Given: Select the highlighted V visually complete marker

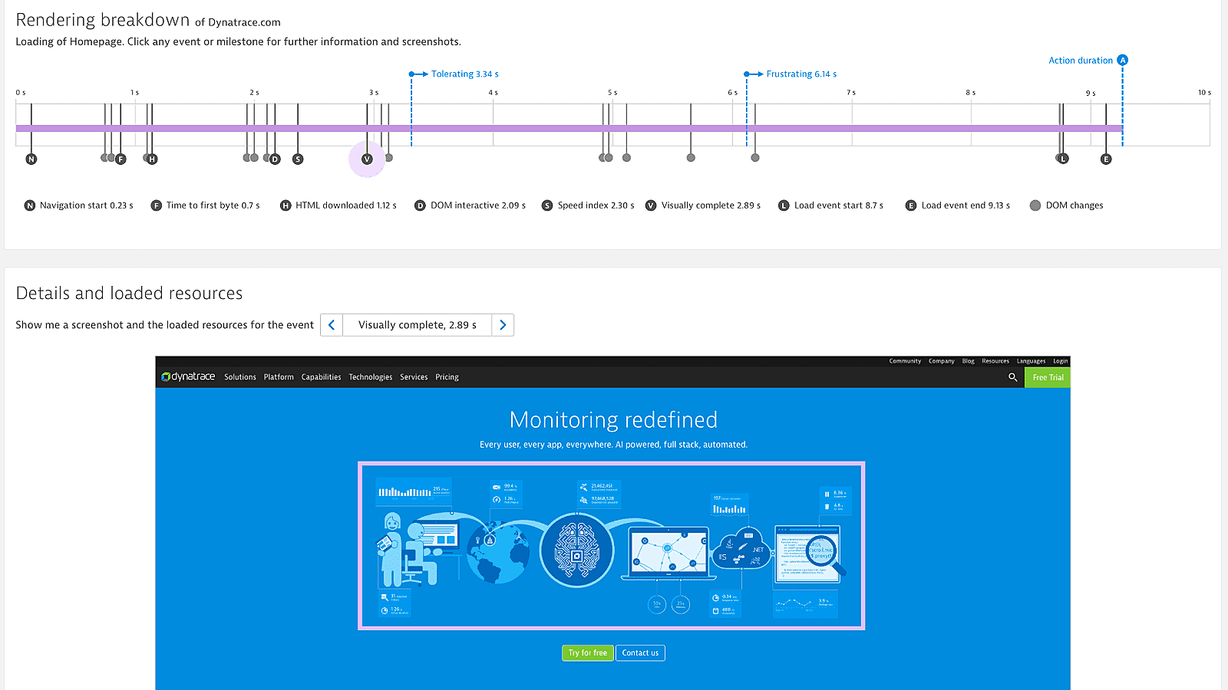Looking at the screenshot, I should tap(367, 159).
